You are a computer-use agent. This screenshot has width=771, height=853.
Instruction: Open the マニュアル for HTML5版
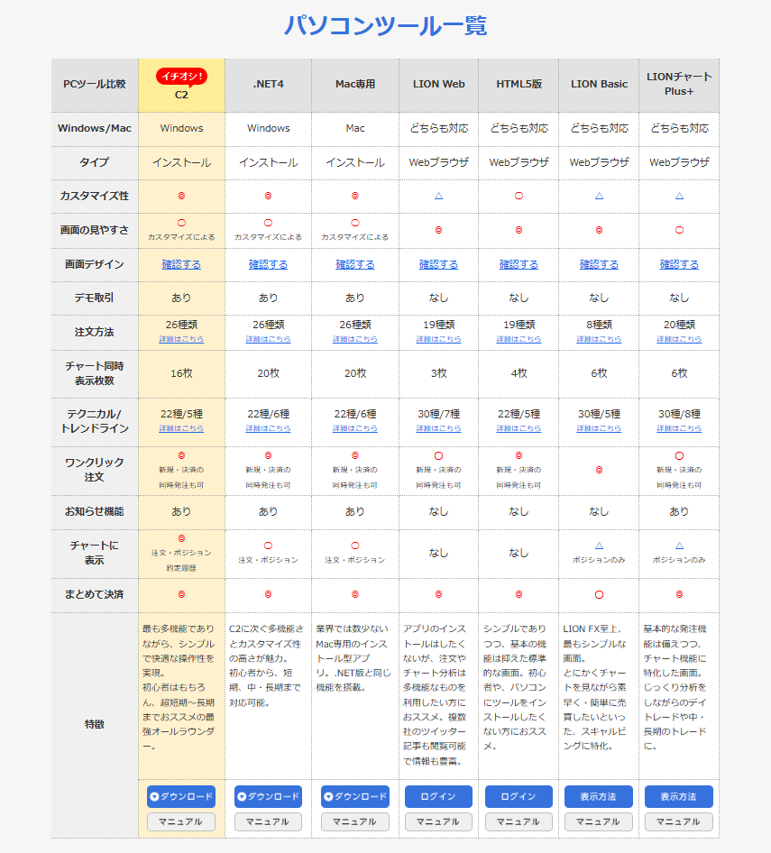(519, 821)
